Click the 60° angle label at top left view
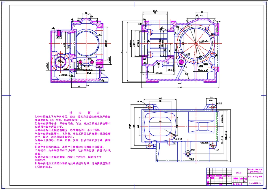Screen dimensions: 268x190 (x=79, y=20)
